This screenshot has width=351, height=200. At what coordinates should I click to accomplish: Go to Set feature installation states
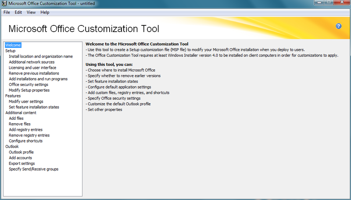pyautogui.click(x=34, y=107)
